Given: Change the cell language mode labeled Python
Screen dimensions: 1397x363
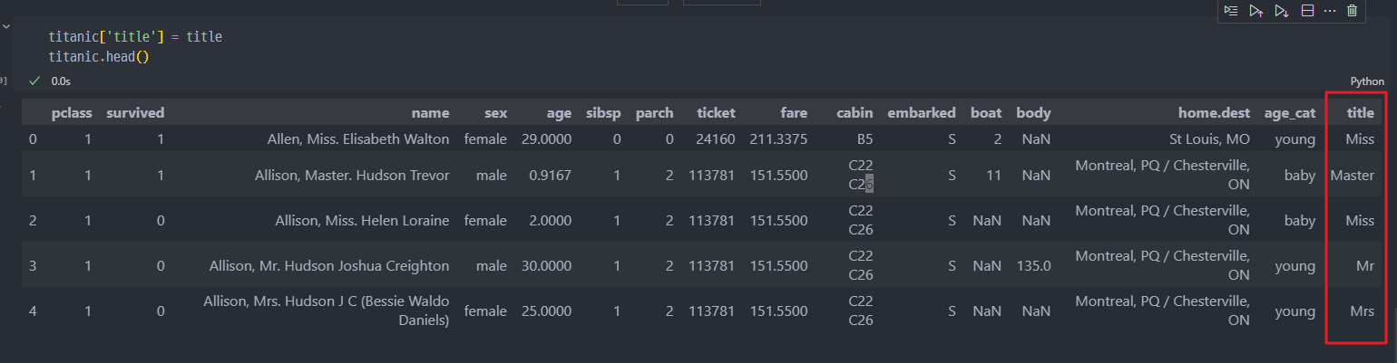Looking at the screenshot, I should (x=1367, y=81).
